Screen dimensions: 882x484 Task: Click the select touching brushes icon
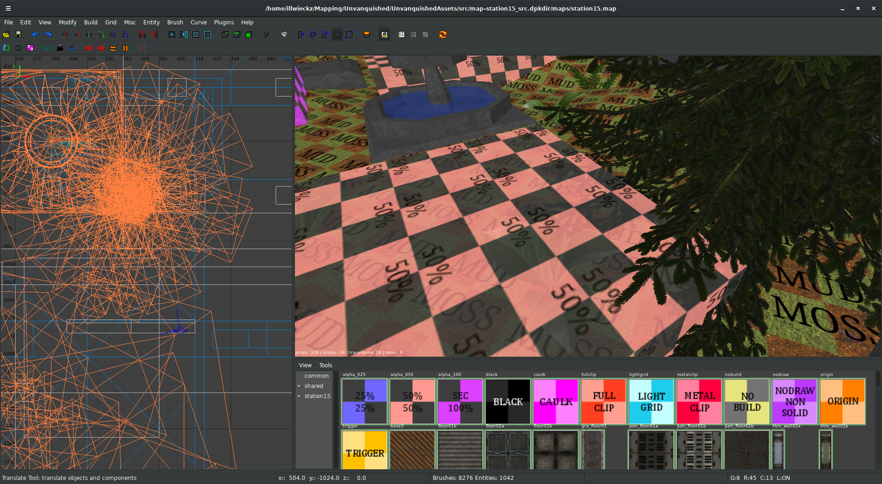click(x=184, y=34)
